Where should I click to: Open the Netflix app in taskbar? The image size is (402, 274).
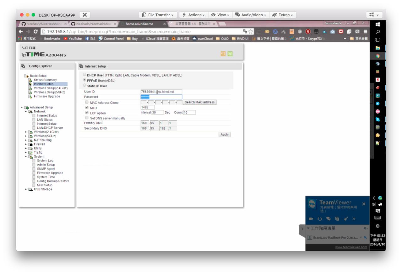point(377,79)
